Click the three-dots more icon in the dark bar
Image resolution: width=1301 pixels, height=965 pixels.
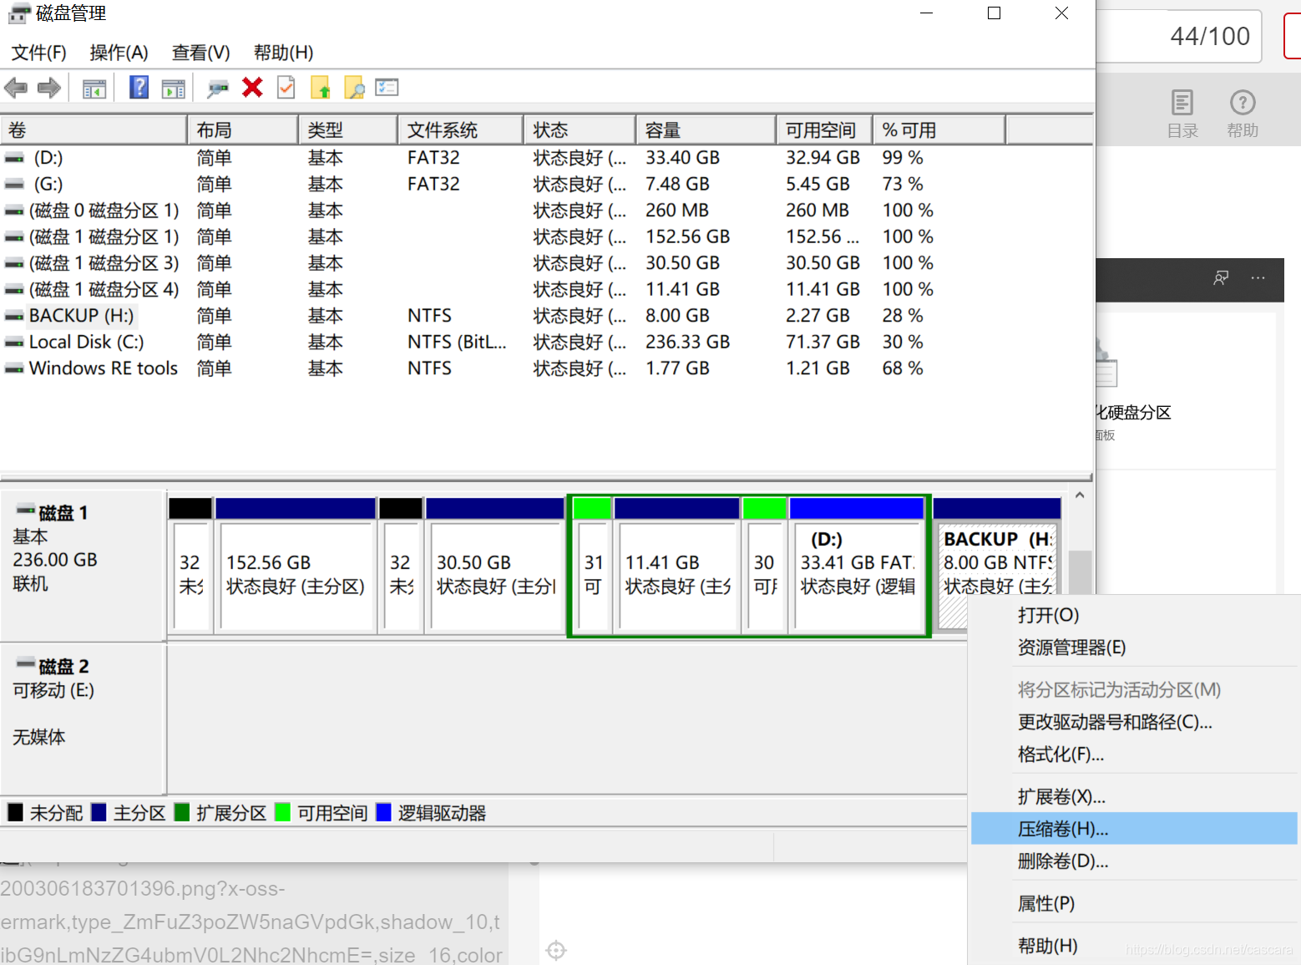pyautogui.click(x=1258, y=277)
